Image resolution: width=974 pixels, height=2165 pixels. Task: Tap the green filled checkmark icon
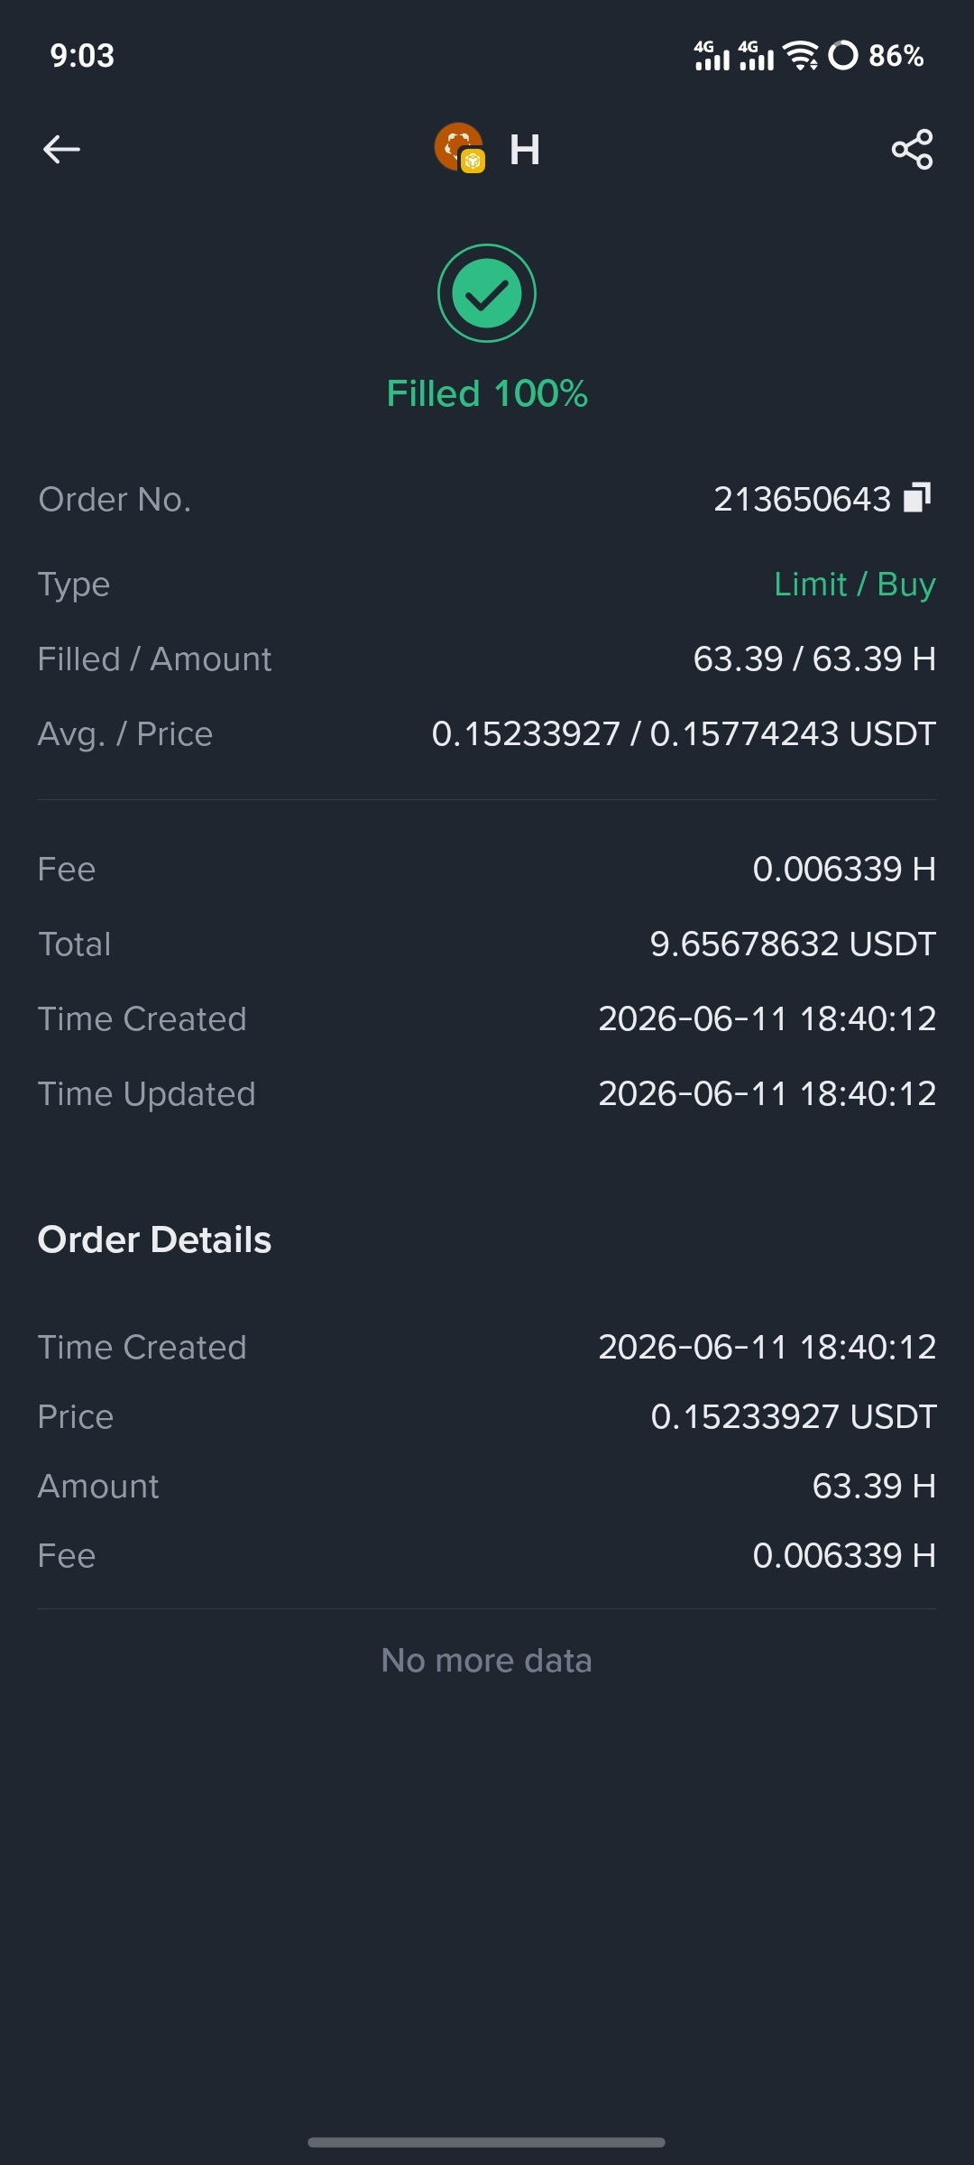tap(487, 293)
